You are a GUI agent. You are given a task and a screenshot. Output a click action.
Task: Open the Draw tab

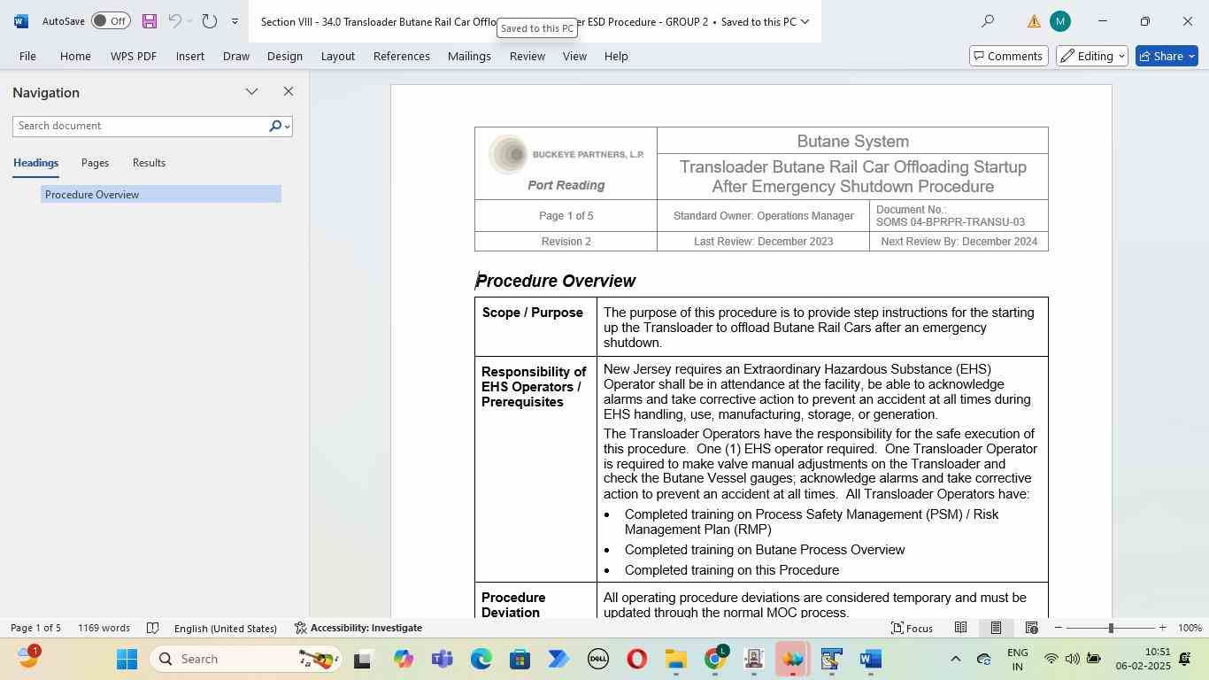pyautogui.click(x=235, y=56)
